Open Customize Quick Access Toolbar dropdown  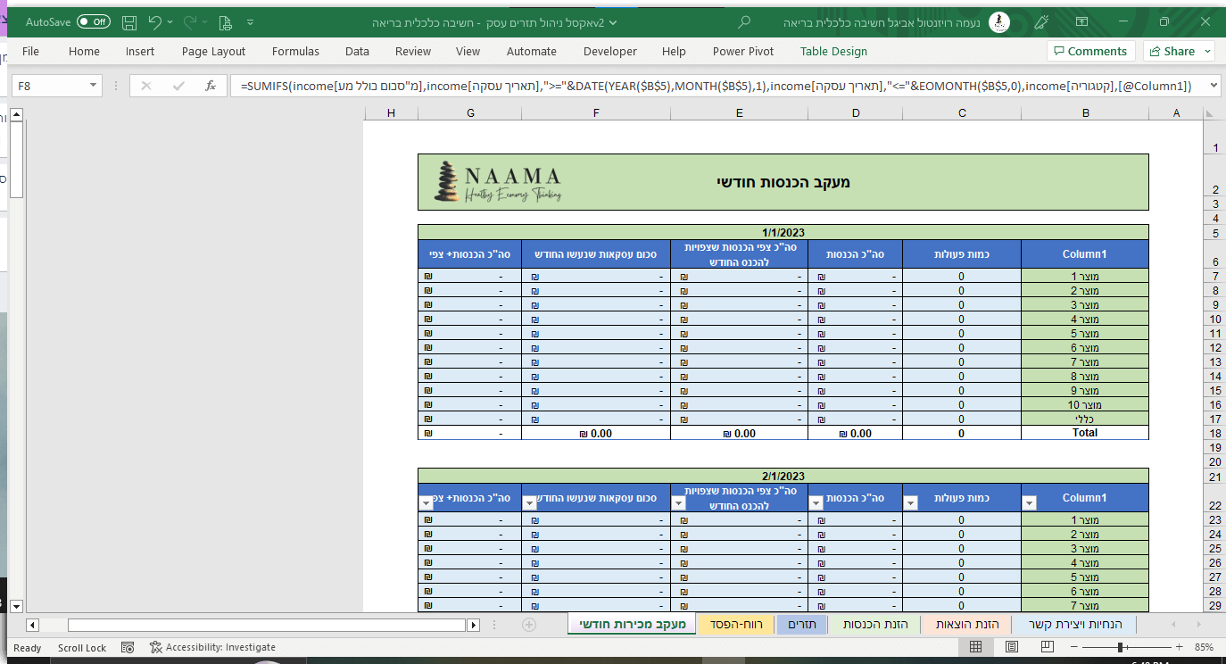pos(249,21)
